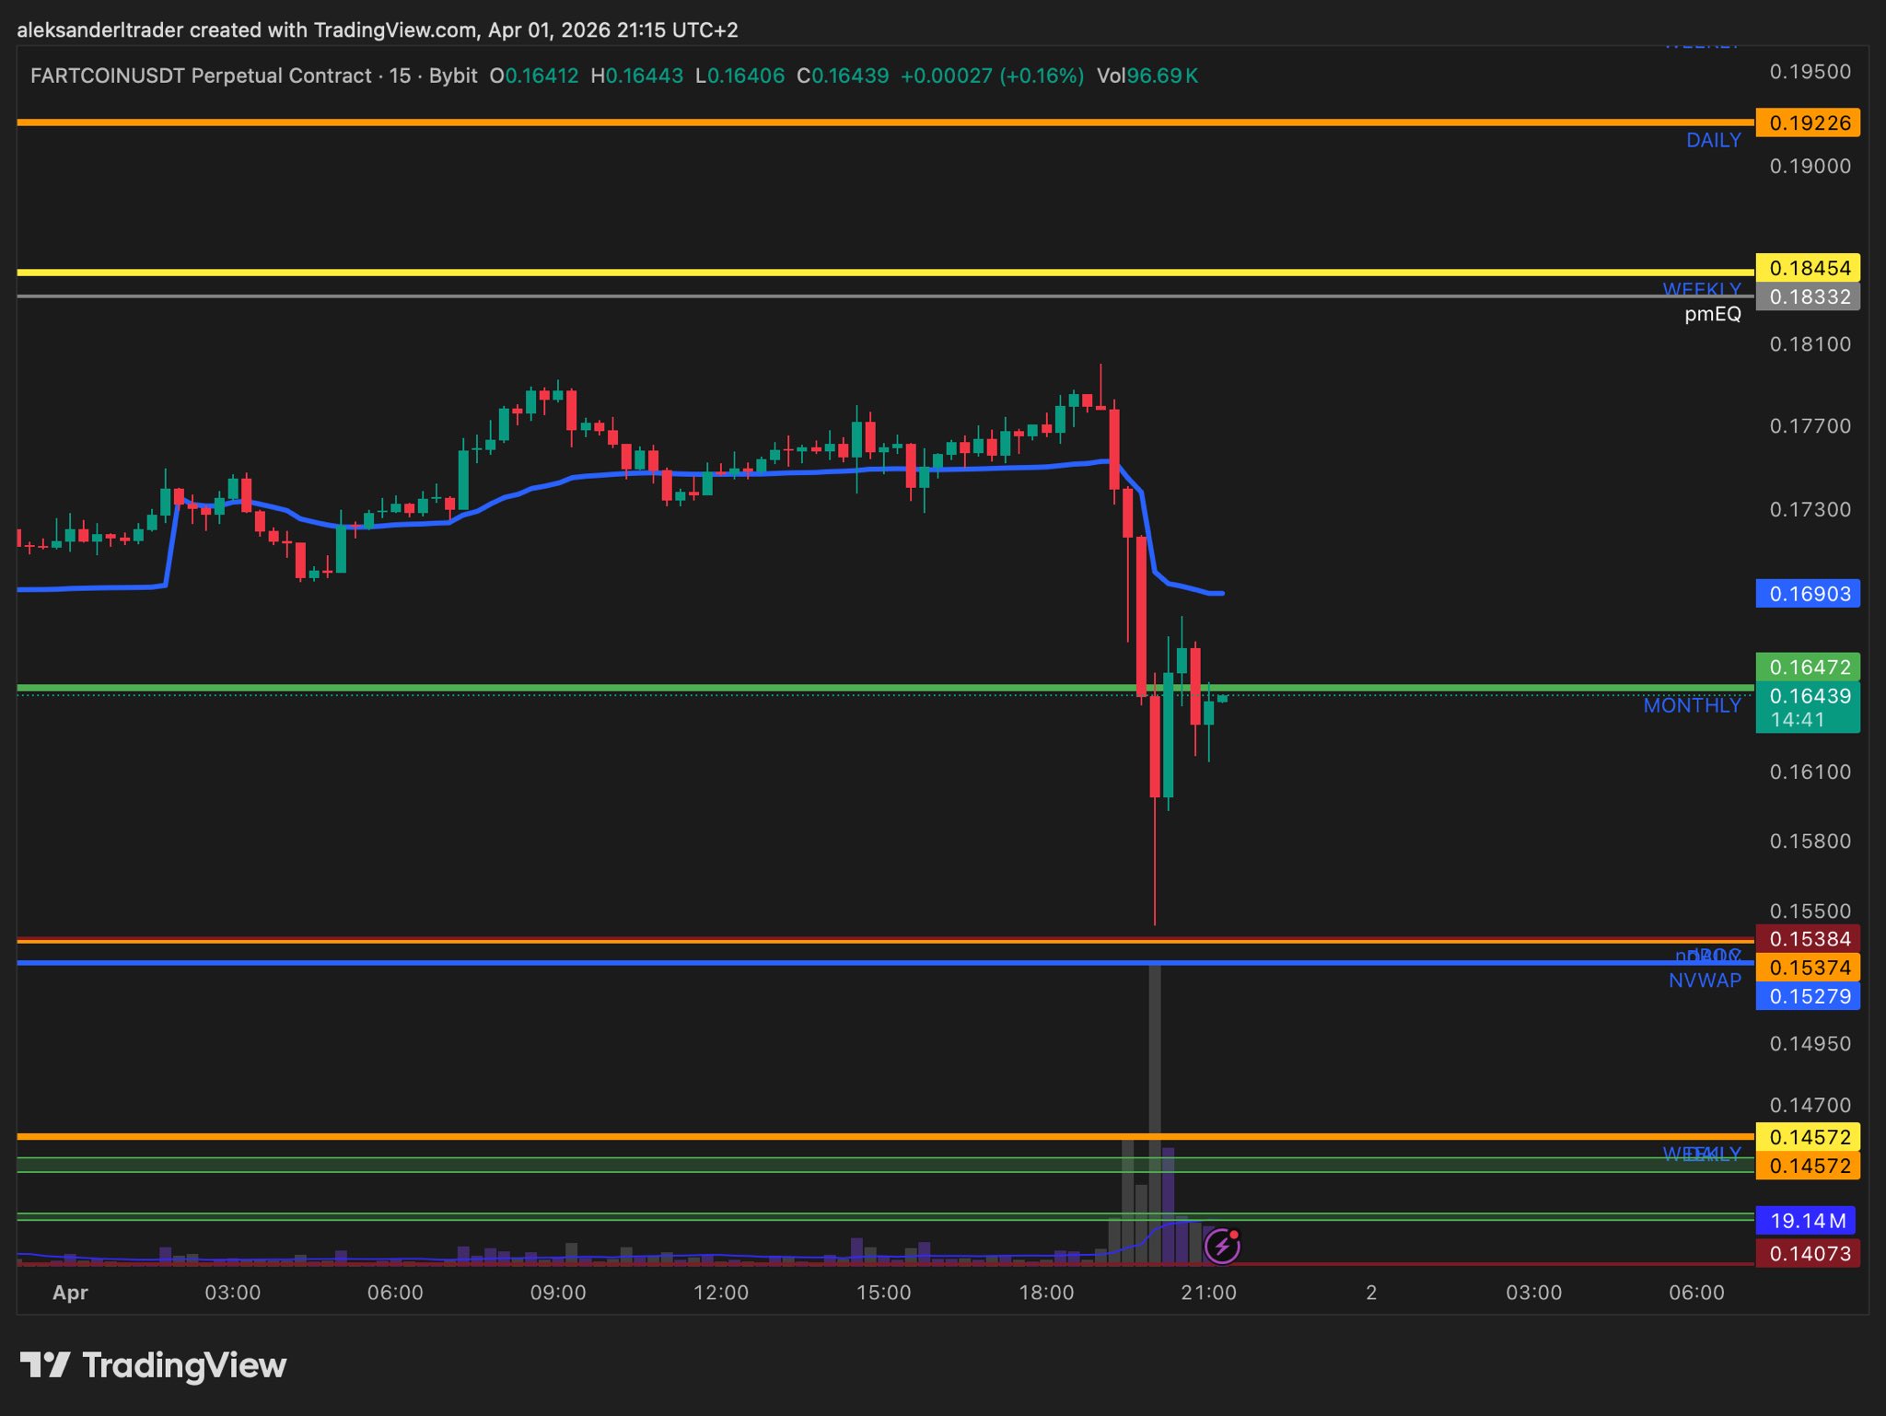Click the TradingView logo at bottom left
Image resolution: width=1886 pixels, height=1416 pixels.
click(153, 1364)
